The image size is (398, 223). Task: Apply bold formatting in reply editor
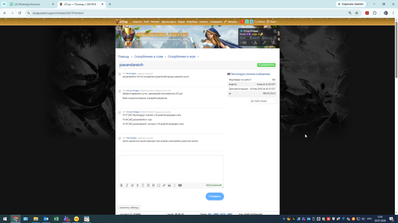(x=121, y=185)
